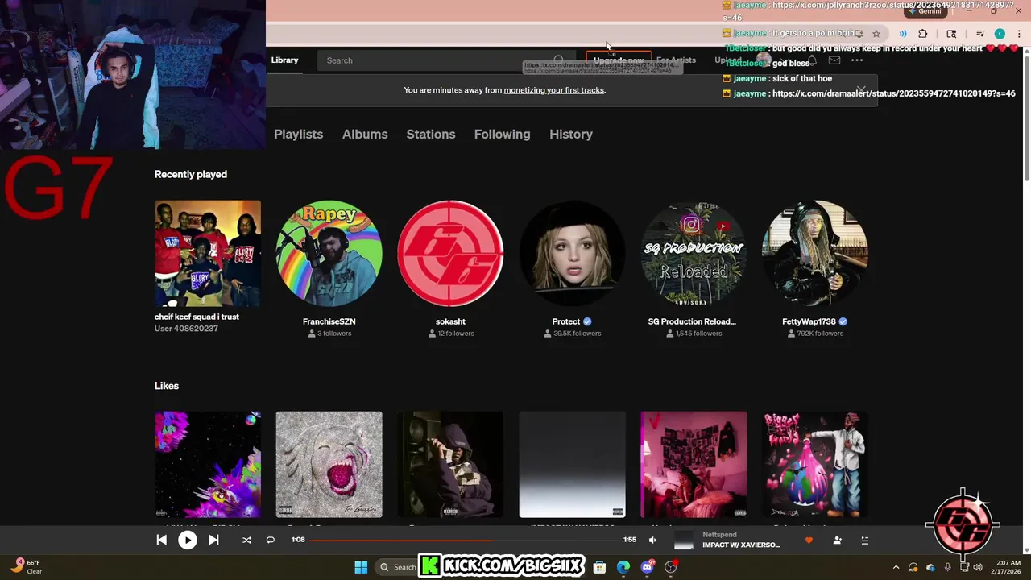Open the pink bedroom liked album cover
The width and height of the screenshot is (1031, 580).
click(x=694, y=465)
